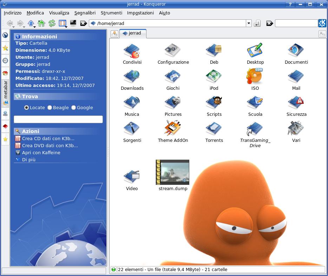Open the iPod folder
This screenshot has height=276, width=328.
pyautogui.click(x=214, y=80)
